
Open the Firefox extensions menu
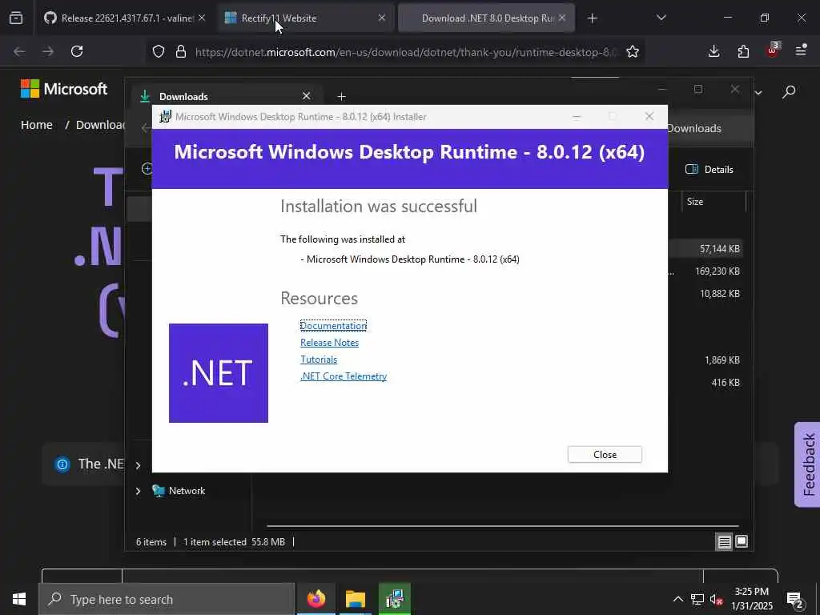[743, 51]
